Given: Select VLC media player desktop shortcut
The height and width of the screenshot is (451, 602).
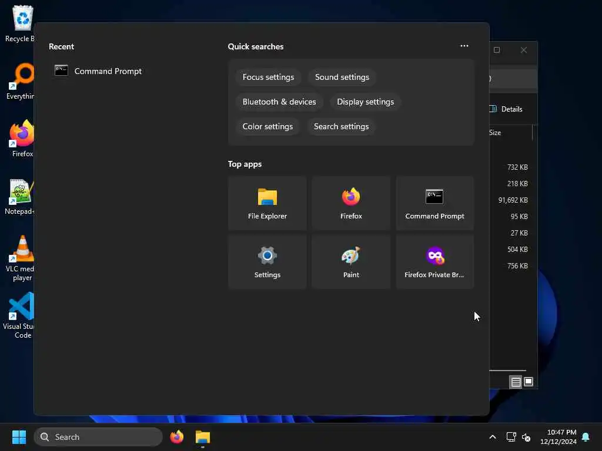Looking at the screenshot, I should coord(21,258).
